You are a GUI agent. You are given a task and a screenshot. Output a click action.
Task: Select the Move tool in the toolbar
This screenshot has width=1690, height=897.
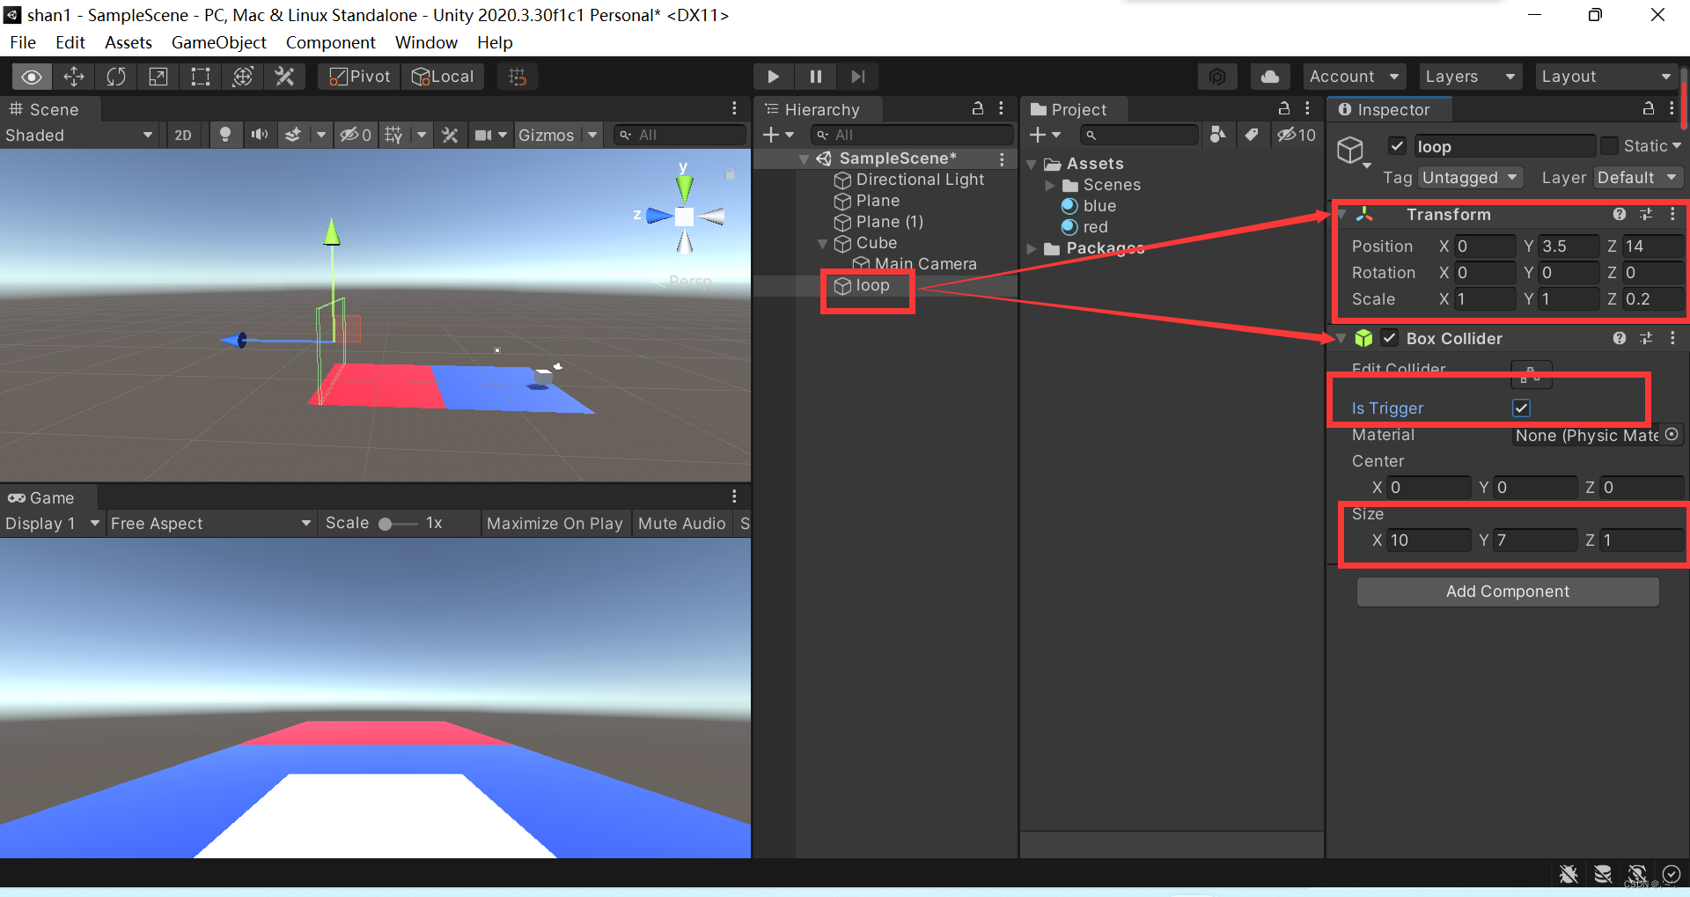[74, 77]
